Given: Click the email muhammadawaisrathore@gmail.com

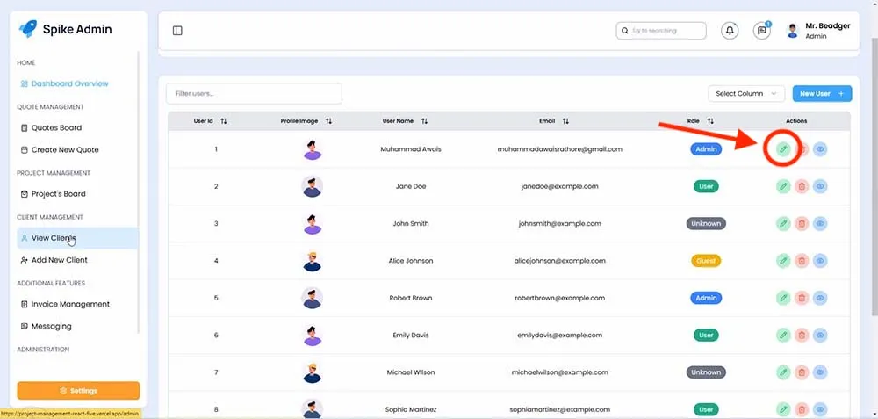Looking at the screenshot, I should [560, 149].
